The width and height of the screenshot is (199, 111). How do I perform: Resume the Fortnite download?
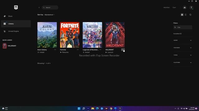point(64,52)
